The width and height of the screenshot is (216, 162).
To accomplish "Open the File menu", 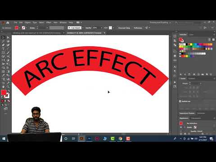I will click(15, 22).
